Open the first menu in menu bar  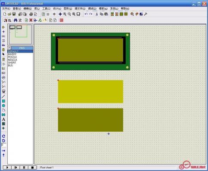tap(6, 9)
